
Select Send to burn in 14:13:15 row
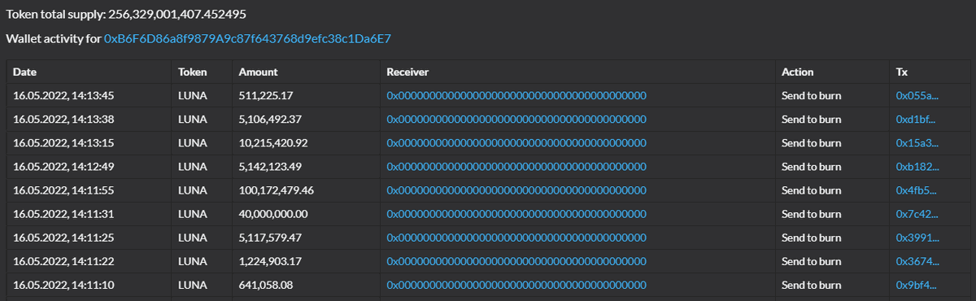coord(812,143)
